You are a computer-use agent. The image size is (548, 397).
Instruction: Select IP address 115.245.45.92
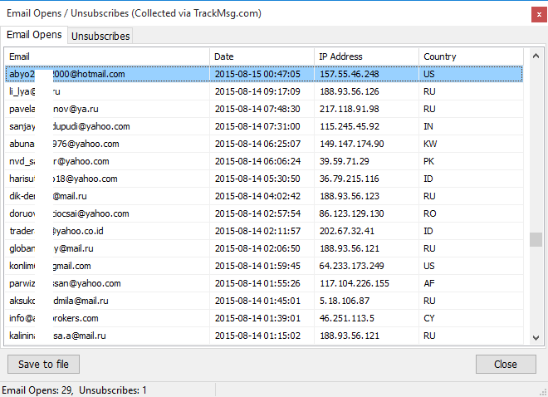349,126
